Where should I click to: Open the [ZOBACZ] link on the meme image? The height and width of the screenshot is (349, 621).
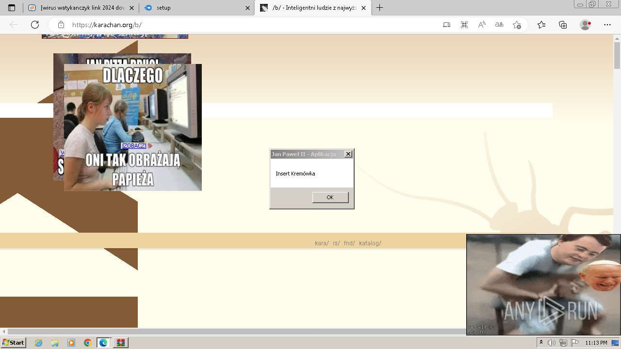[x=134, y=146]
